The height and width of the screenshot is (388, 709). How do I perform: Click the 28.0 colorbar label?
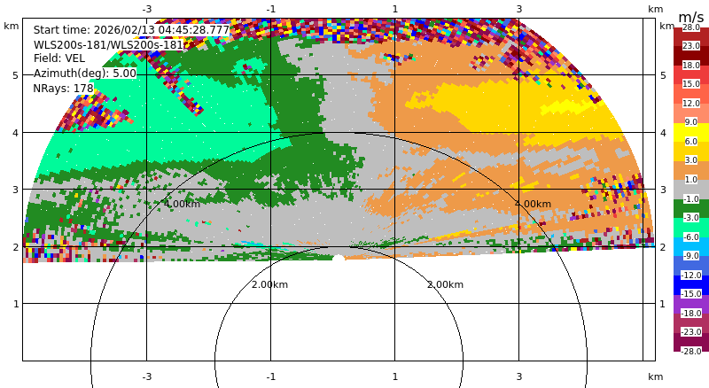691,27
